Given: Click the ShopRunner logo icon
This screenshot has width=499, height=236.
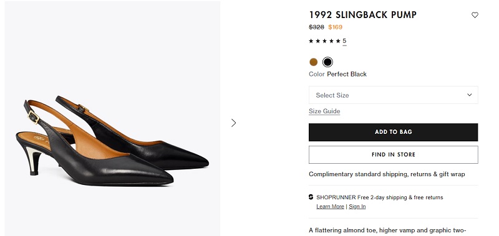Looking at the screenshot, I should point(311,197).
